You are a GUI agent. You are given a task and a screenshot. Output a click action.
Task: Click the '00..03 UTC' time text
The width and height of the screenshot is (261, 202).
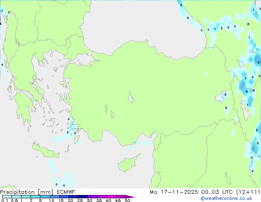point(217,192)
